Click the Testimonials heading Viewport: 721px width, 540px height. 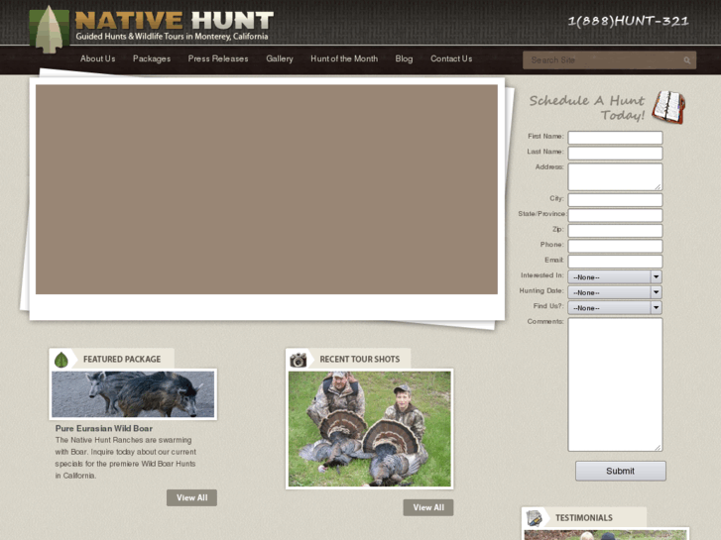pyautogui.click(x=584, y=518)
